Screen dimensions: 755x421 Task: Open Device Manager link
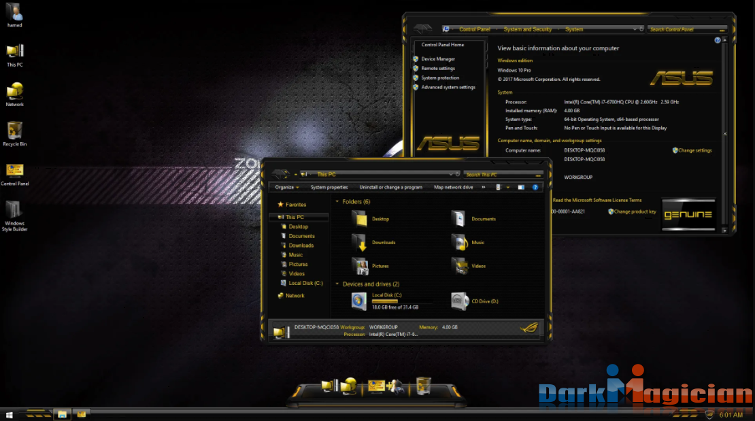[x=437, y=58]
